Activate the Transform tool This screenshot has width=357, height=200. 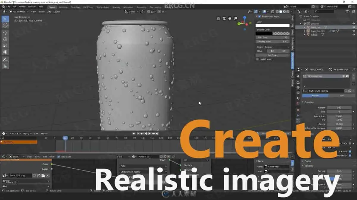pyautogui.click(x=5, y=52)
